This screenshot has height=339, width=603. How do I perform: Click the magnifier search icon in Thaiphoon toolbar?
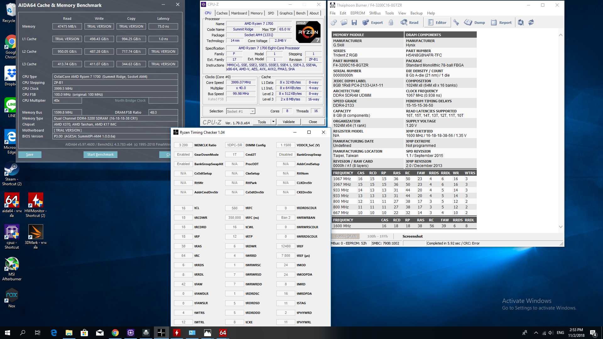click(x=521, y=23)
